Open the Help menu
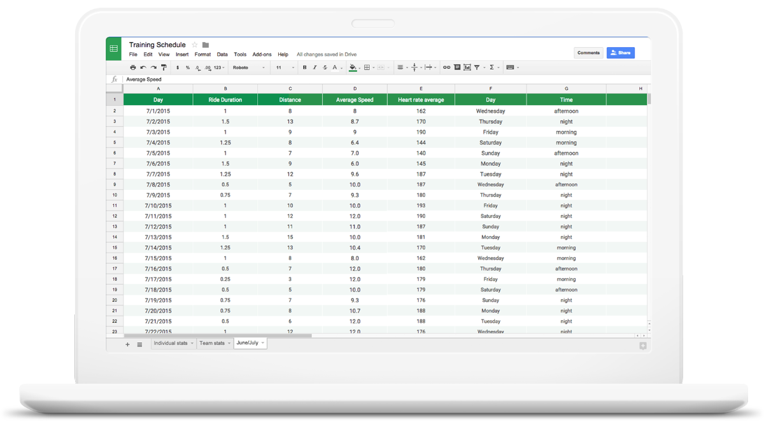The image size is (764, 429). pos(283,55)
